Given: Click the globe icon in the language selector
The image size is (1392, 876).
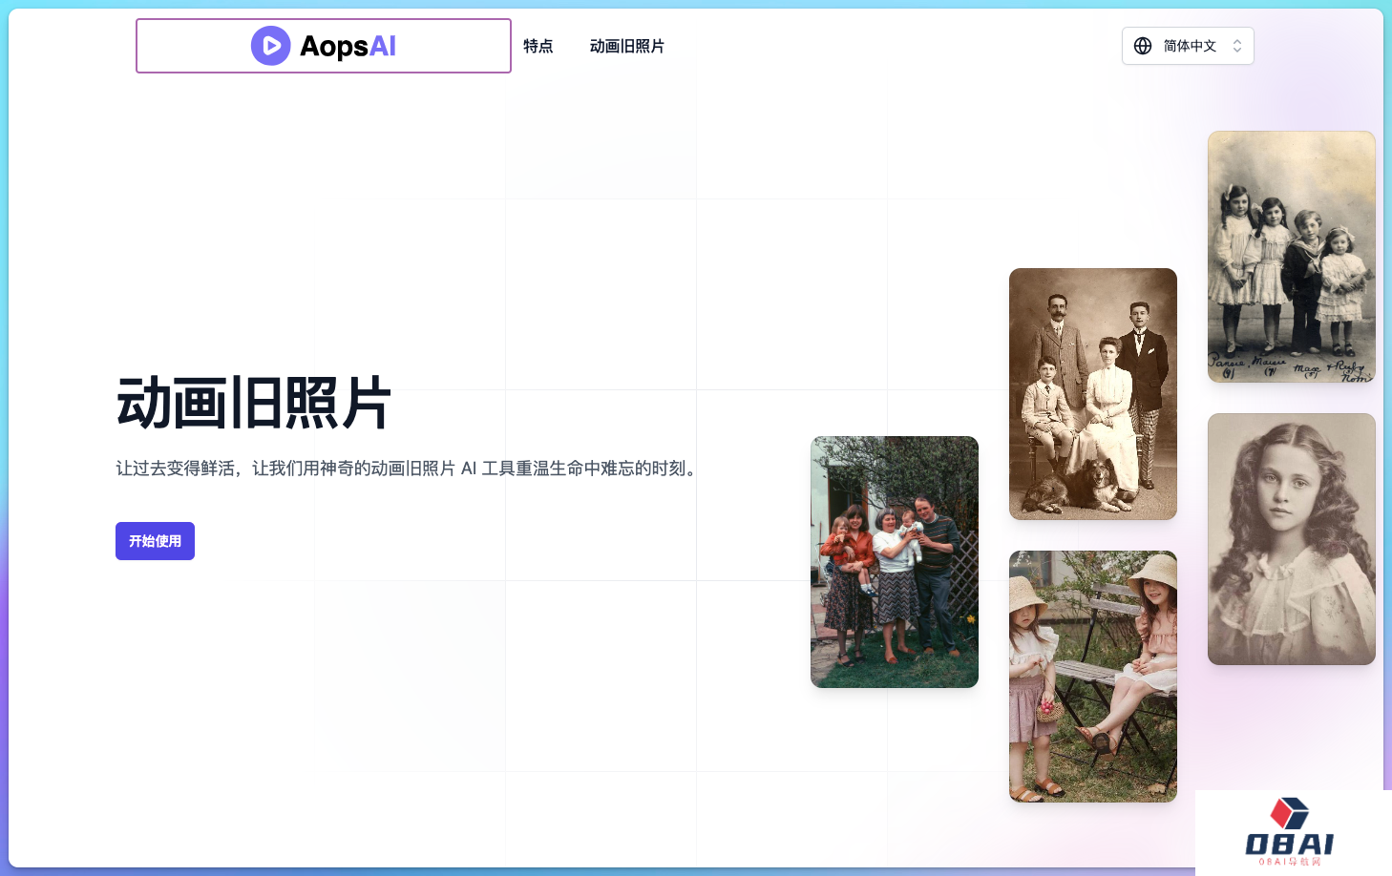Looking at the screenshot, I should (x=1143, y=45).
